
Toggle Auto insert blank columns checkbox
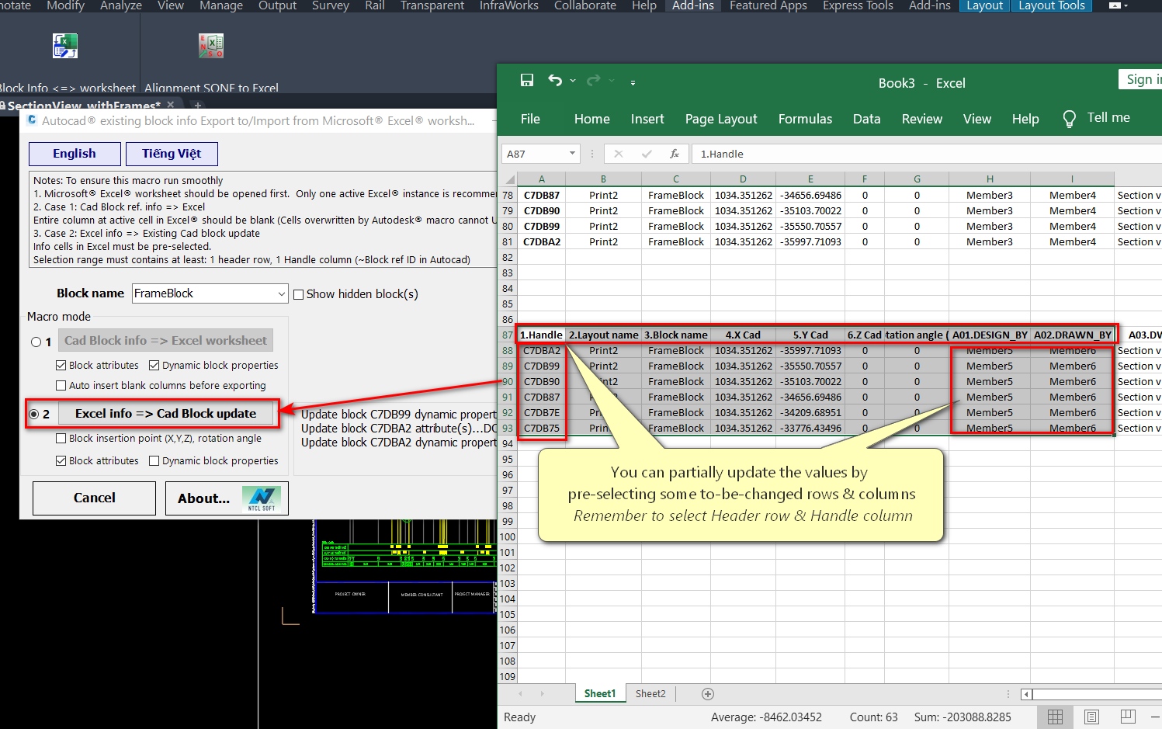pos(61,386)
